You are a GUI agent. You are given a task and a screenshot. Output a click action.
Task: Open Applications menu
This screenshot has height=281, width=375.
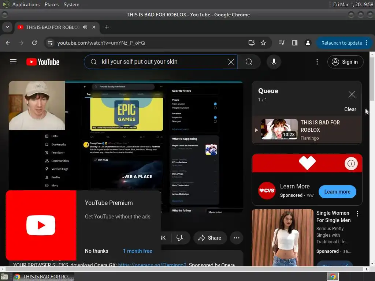pyautogui.click(x=26, y=4)
